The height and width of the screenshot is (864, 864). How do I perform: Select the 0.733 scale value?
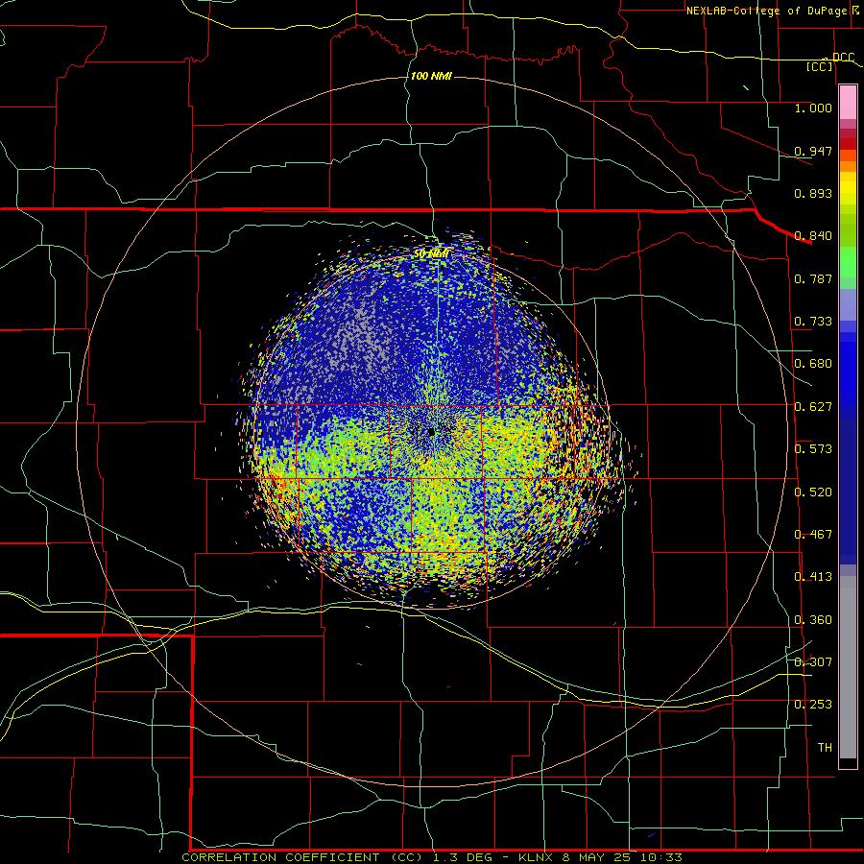click(x=813, y=322)
